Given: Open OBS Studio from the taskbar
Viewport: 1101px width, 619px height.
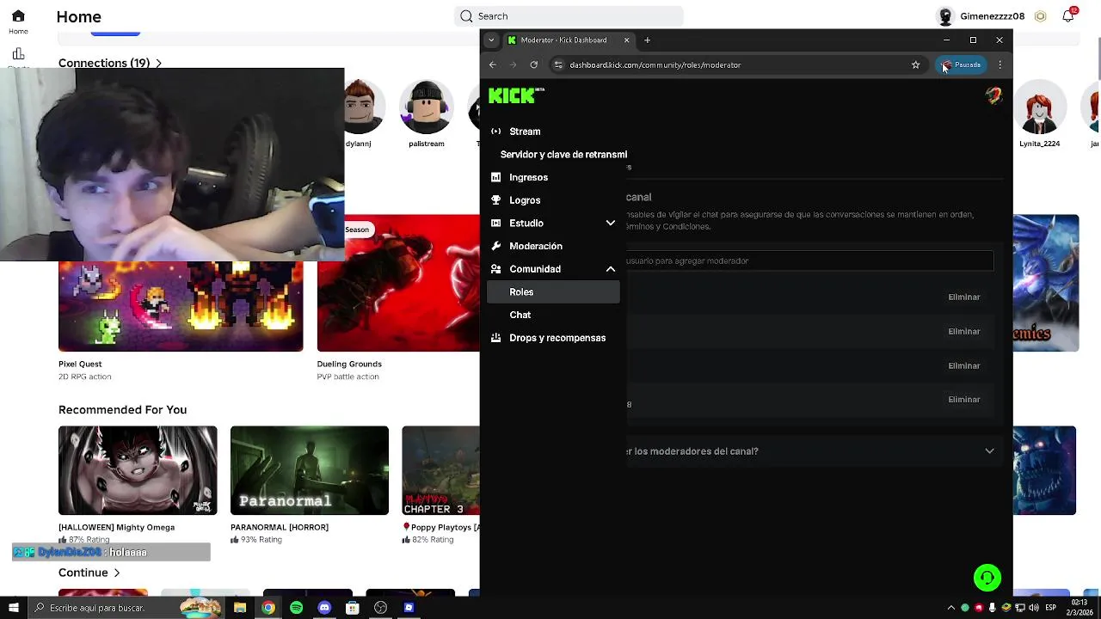Looking at the screenshot, I should (x=380, y=608).
